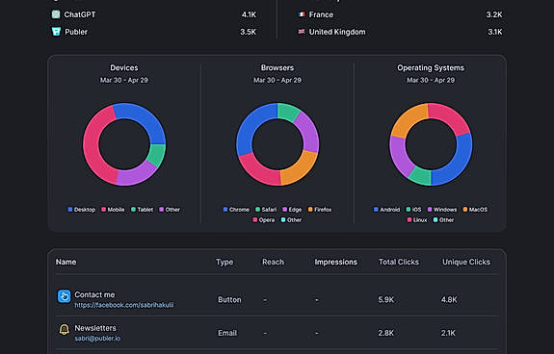The image size is (554, 354).
Task: Toggle Opera in the Browsers legend
Action: 264,220
